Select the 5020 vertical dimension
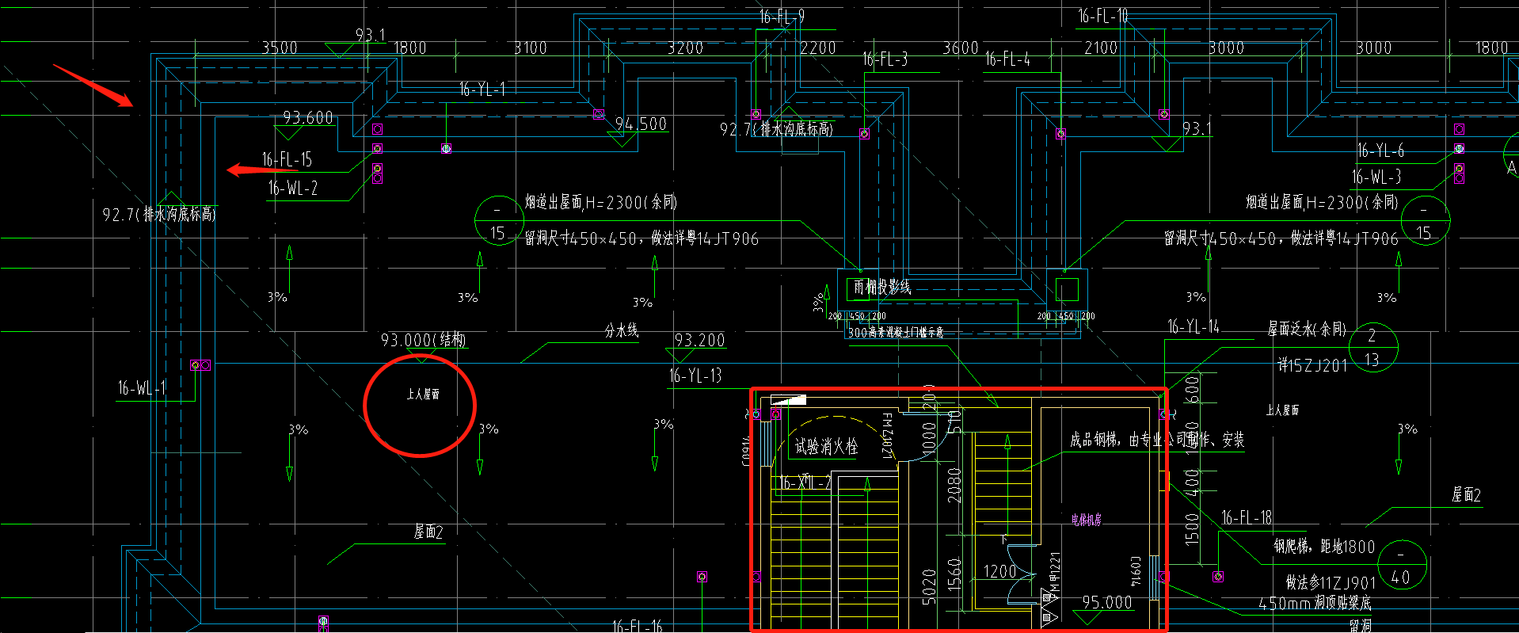The width and height of the screenshot is (1519, 633). point(930,587)
